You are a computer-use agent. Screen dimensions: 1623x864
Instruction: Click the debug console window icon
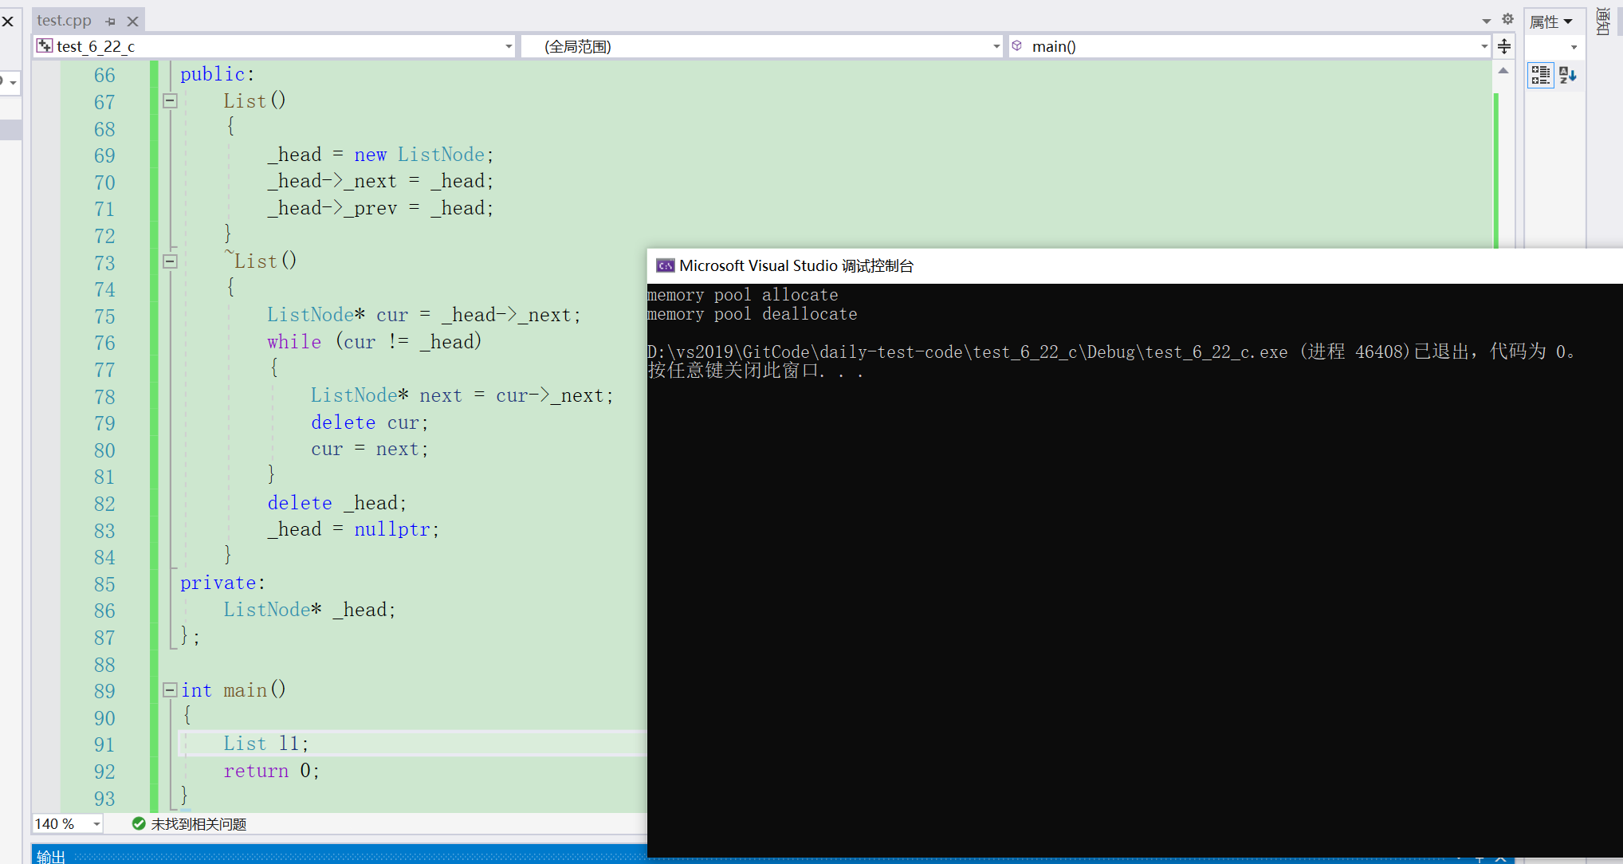coord(665,265)
